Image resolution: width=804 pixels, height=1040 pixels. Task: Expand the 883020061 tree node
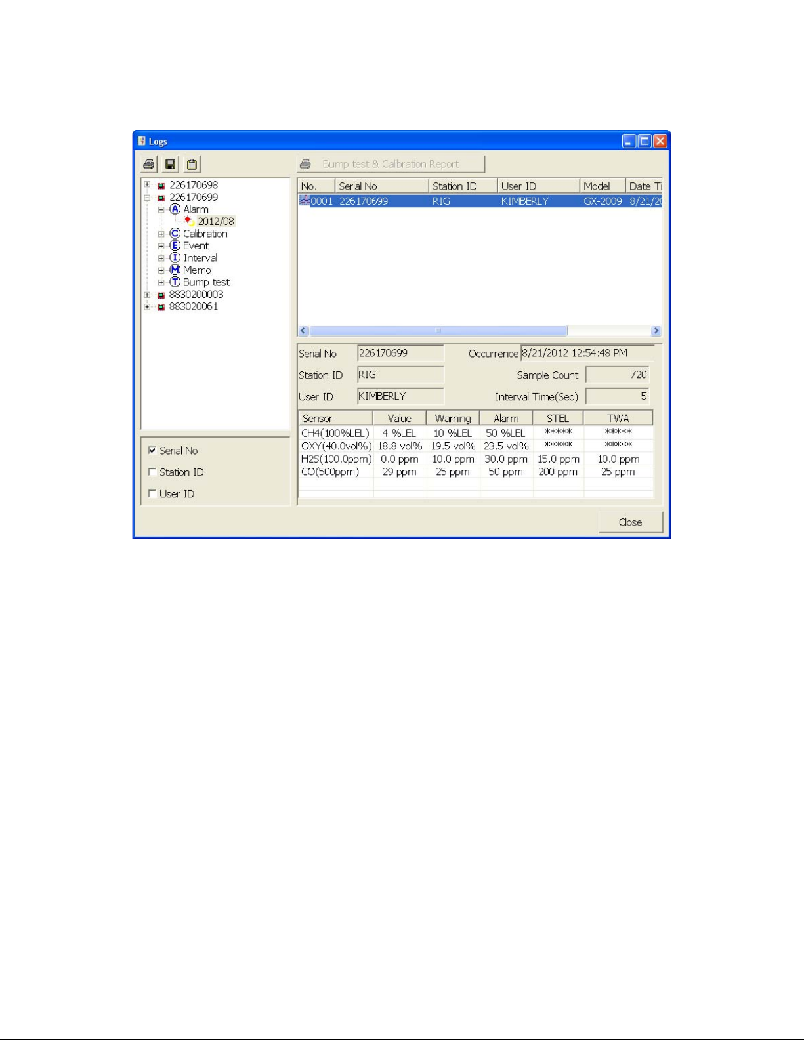pyautogui.click(x=148, y=306)
